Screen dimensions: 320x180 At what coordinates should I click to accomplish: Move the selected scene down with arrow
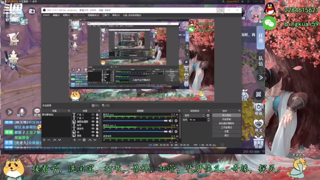tap(59, 140)
